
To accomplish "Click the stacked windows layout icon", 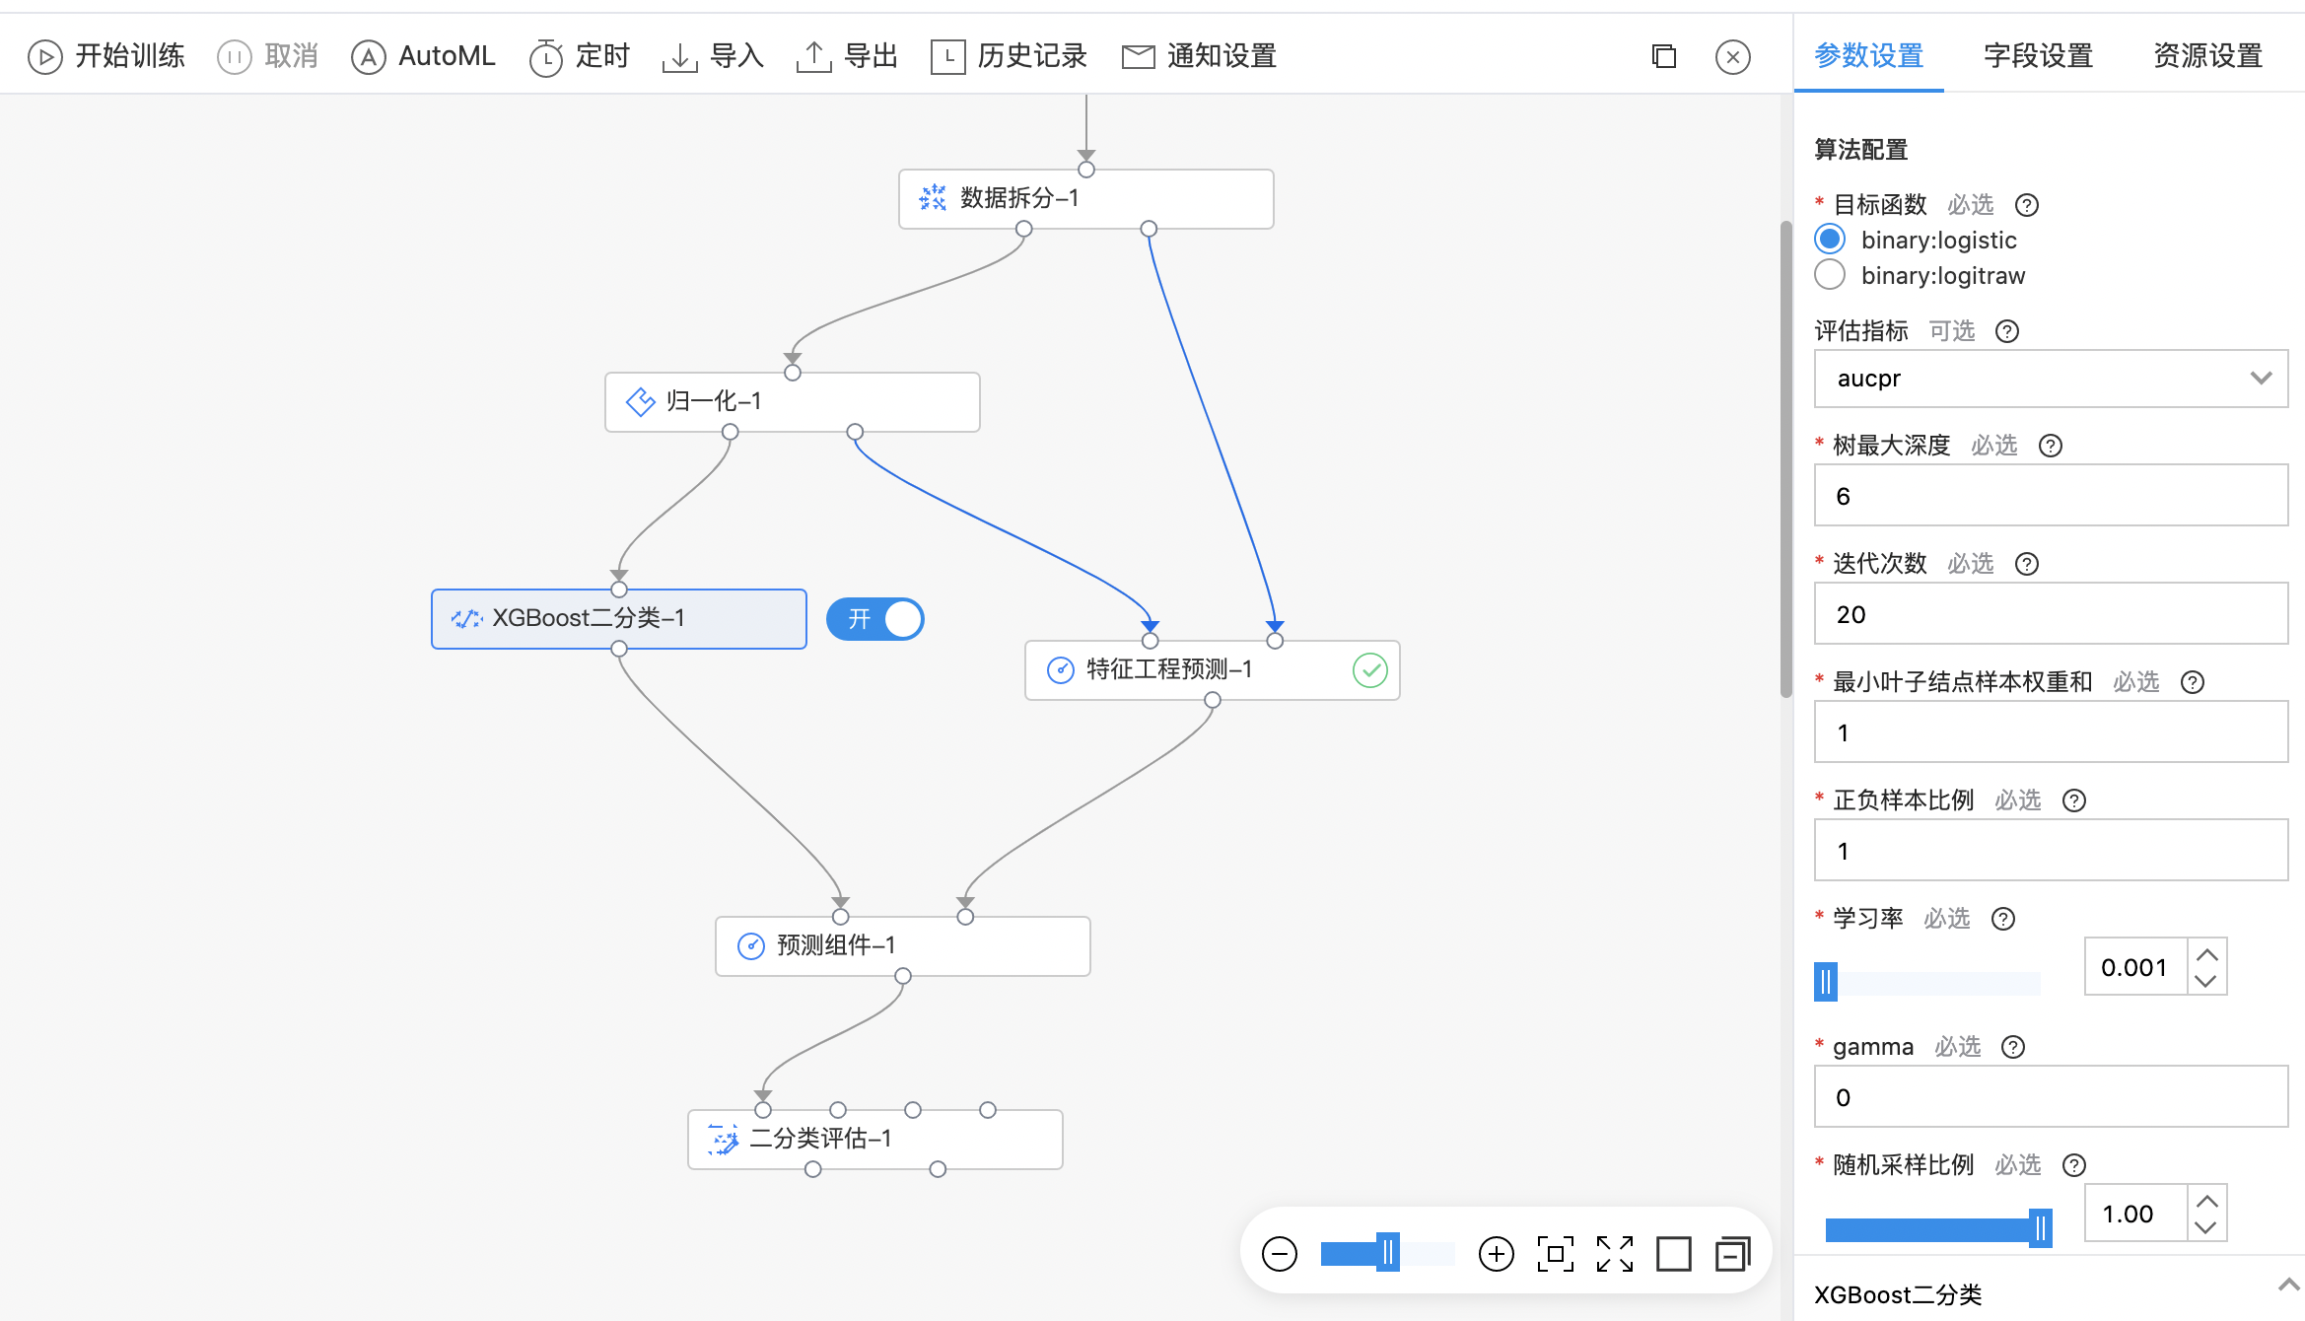I will [x=1733, y=1254].
